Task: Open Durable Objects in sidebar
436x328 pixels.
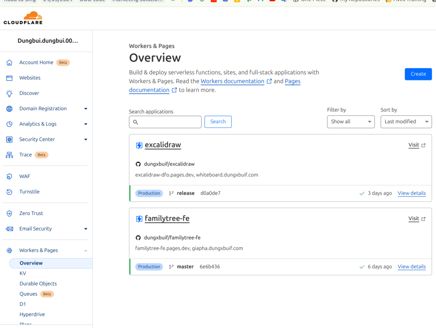Action: 38,284
